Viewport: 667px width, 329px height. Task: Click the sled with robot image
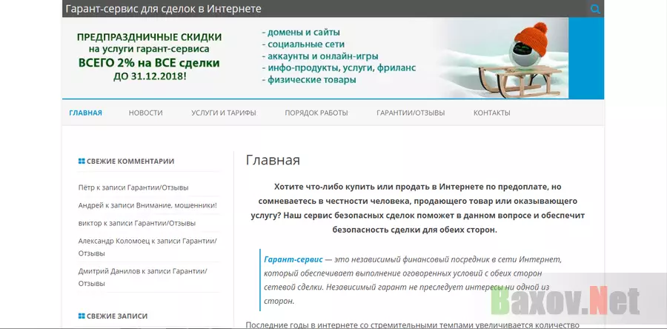point(520,59)
